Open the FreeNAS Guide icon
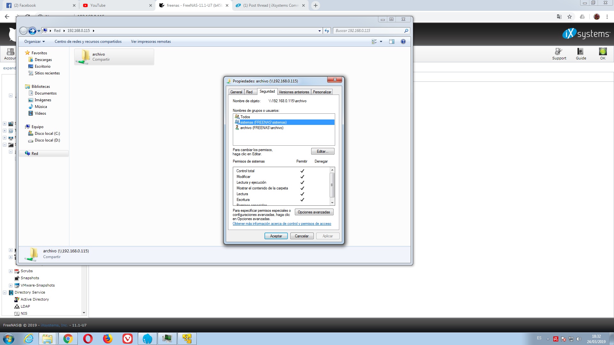 click(581, 54)
